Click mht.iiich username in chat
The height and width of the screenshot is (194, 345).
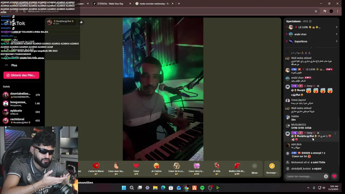[x=296, y=144]
